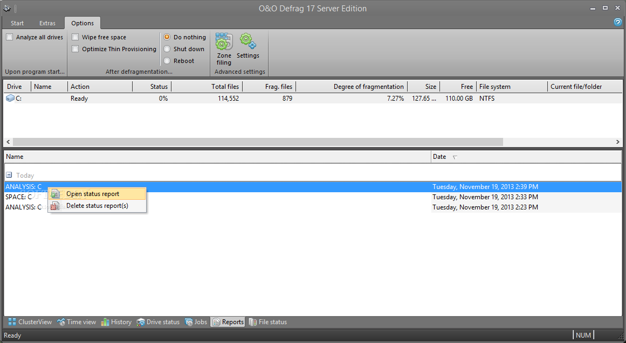Open the File status bottom tab

click(x=268, y=322)
